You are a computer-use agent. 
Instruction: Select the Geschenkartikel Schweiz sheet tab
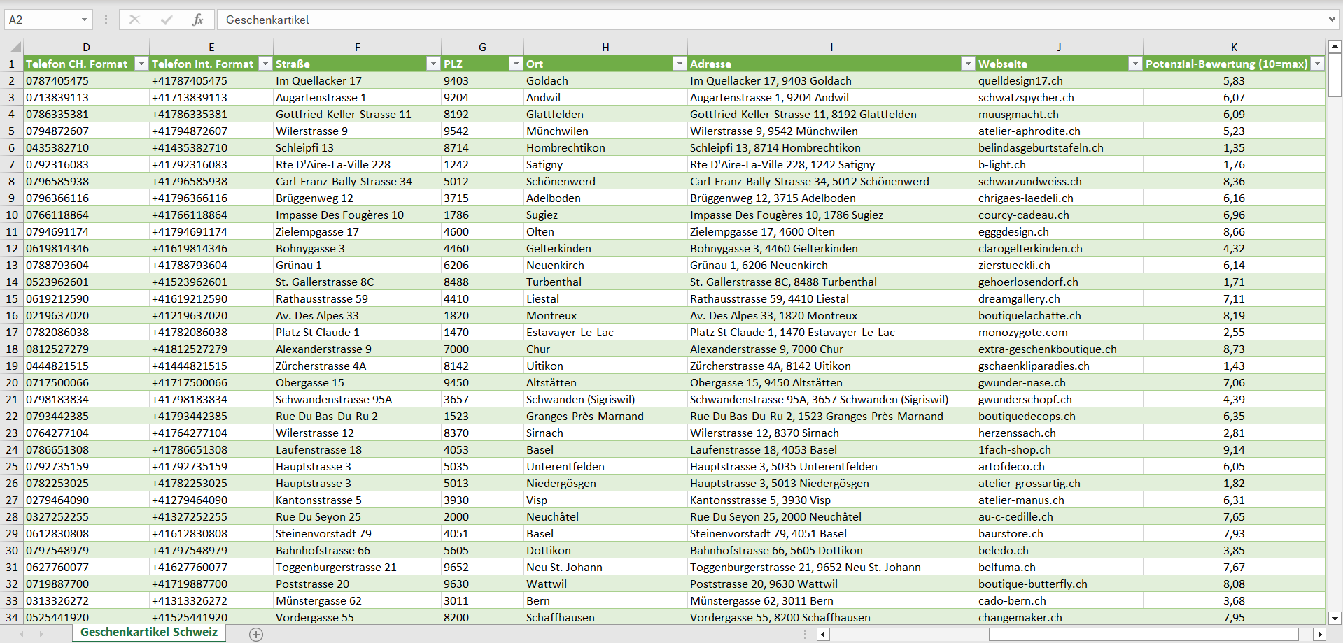point(149,632)
